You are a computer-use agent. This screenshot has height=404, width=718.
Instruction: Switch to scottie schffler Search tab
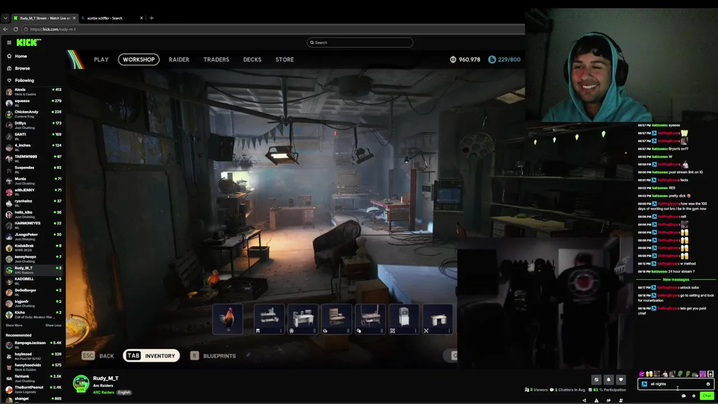click(112, 18)
